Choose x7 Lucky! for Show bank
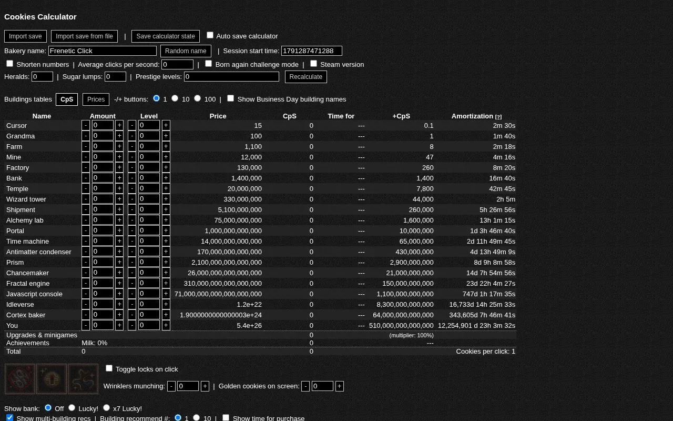Image resolution: width=673 pixels, height=421 pixels. coord(106,408)
